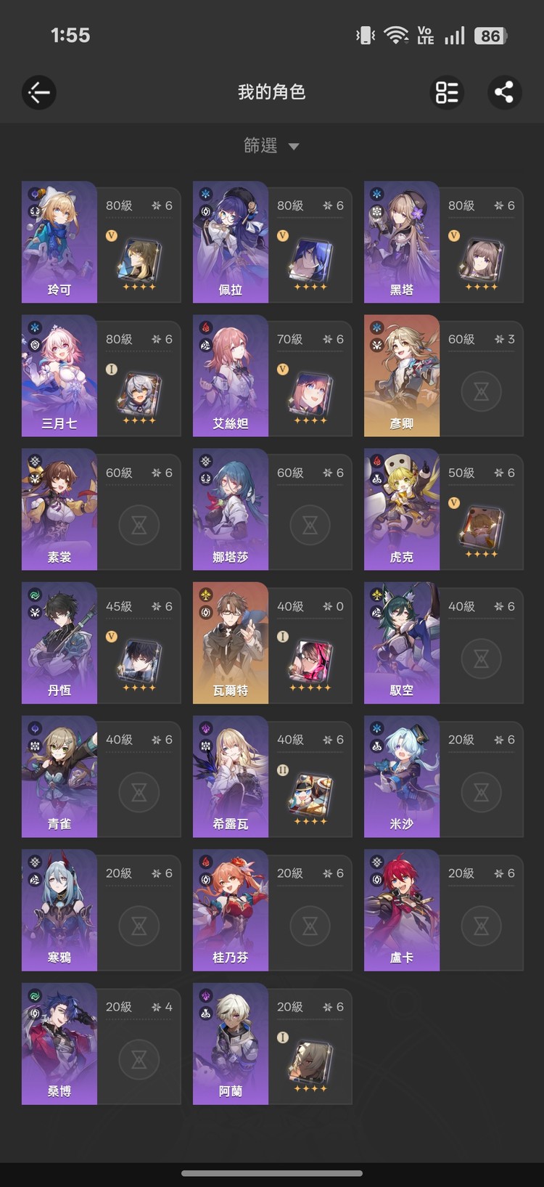Tap 玲可's equipped light cone icon
Image resolution: width=544 pixels, height=1187 pixels.
coord(139,262)
